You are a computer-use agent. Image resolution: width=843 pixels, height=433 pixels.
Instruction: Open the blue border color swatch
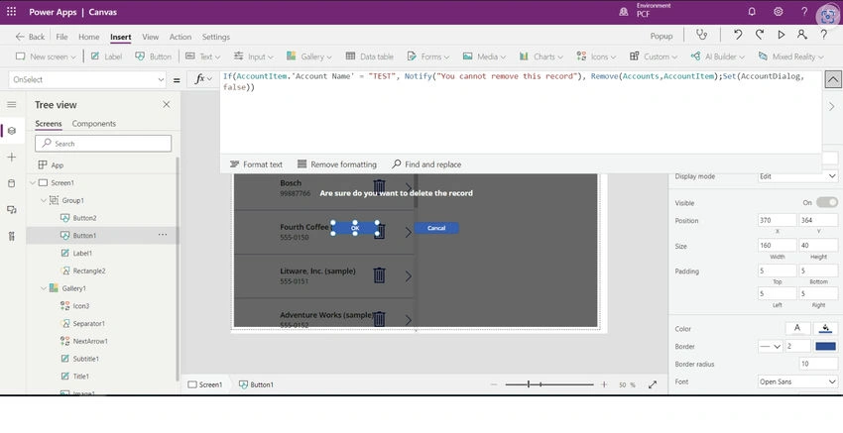click(x=826, y=347)
